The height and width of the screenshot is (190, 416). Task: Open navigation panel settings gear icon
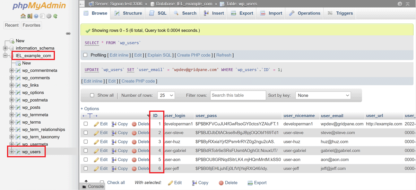49,16
